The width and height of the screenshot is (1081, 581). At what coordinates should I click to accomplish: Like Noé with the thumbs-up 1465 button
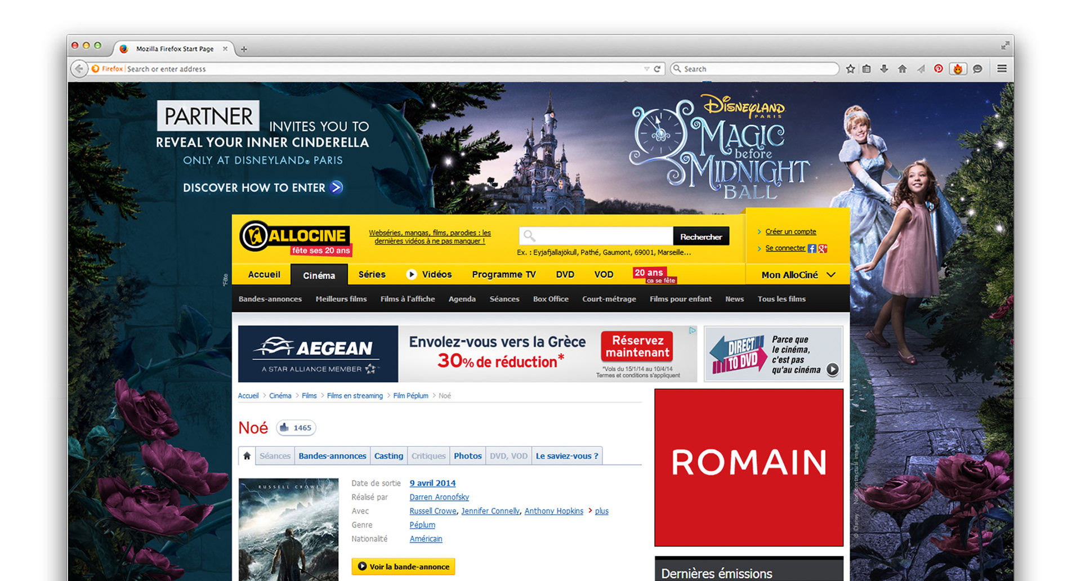(x=296, y=428)
